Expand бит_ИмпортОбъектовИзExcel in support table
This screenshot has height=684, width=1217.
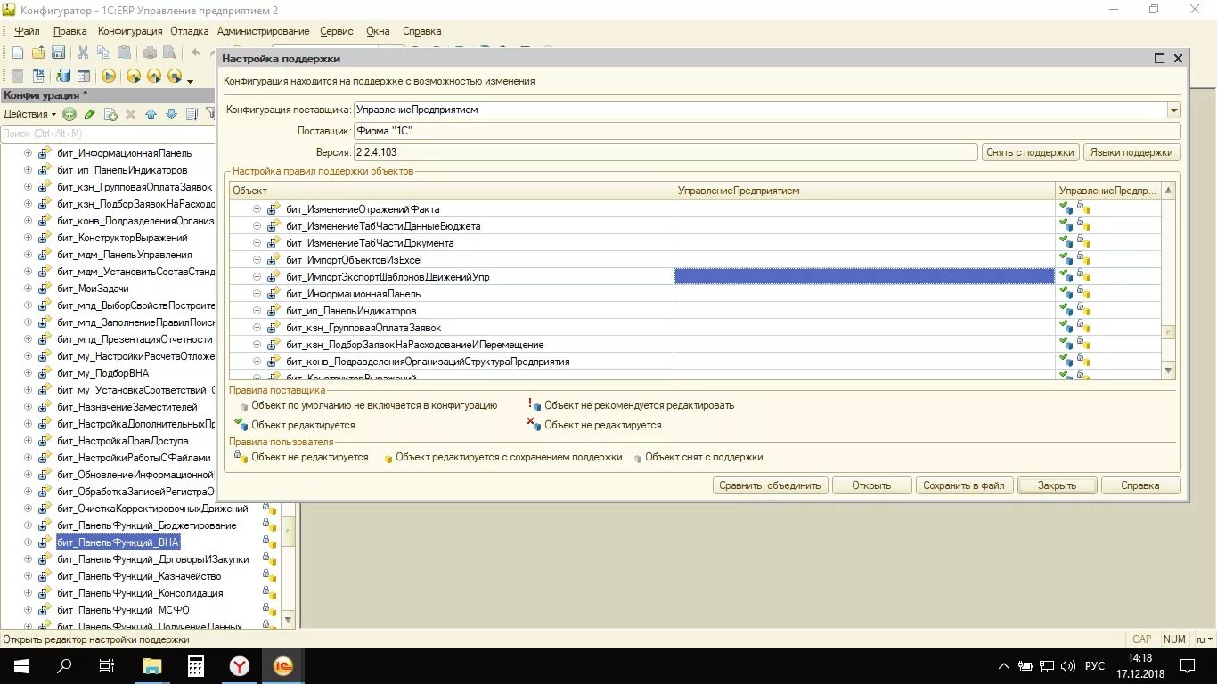pyautogui.click(x=257, y=260)
